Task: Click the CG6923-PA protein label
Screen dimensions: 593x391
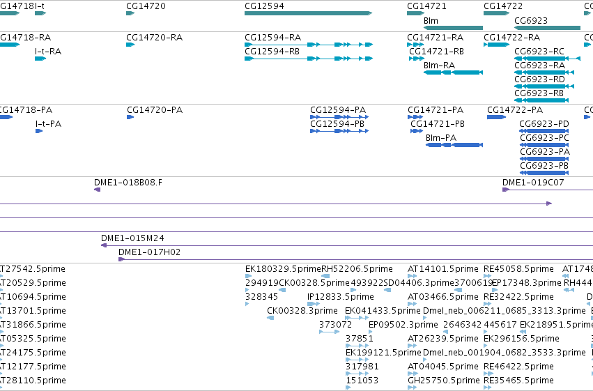Action: (x=545, y=152)
